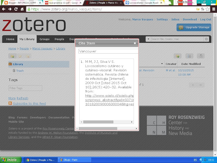Bookmark this page with star icon
Screen dimensions: 217x163
207,9
